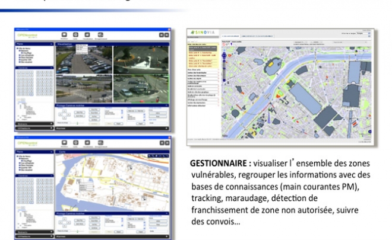The width and height of the screenshot is (392, 240).
Task: Select dark highlighted entry in SINOVIA yellow list
Action: point(203,49)
